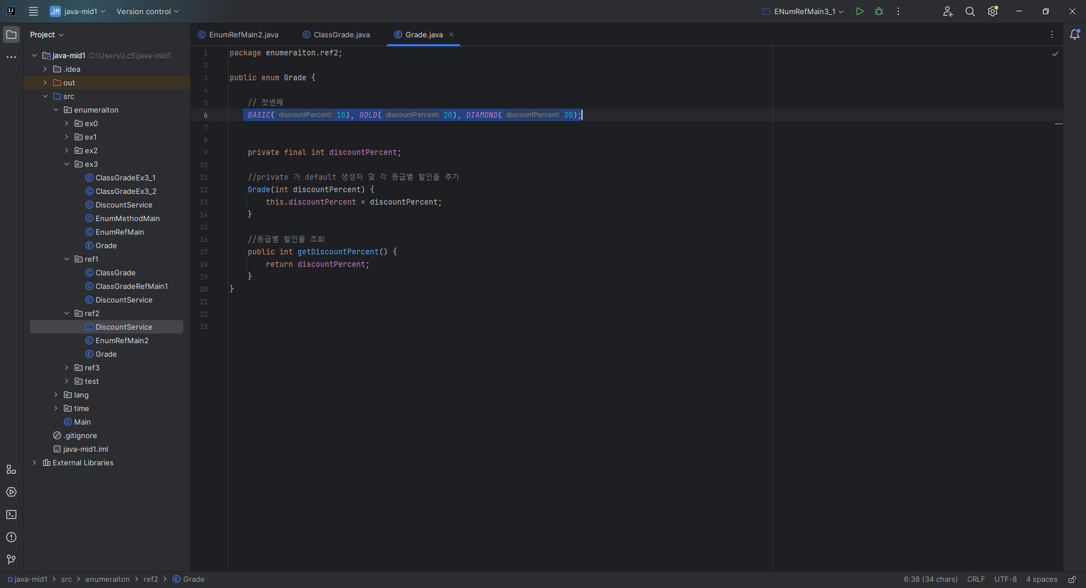The image size is (1086, 588).
Task: Change 4 spaces indent setting
Action: tap(1041, 580)
